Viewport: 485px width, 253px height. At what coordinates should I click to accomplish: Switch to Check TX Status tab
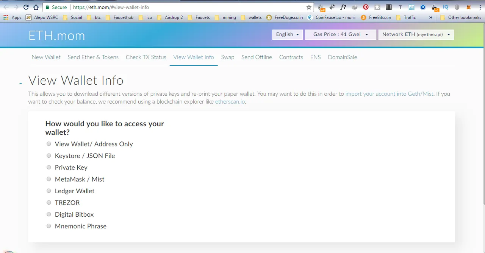[146, 57]
